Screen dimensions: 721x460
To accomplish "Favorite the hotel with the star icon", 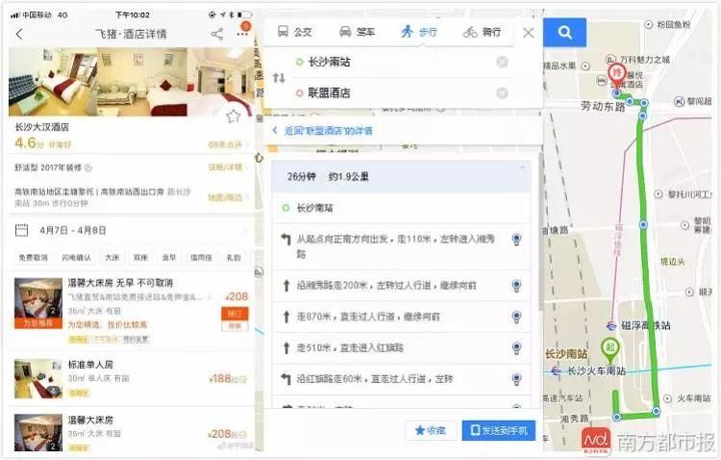I will 233,116.
